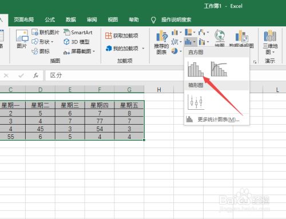Screen dimensions: 286x219
Task: Click Get Add-ins (获取加载项)
Action: point(122,35)
